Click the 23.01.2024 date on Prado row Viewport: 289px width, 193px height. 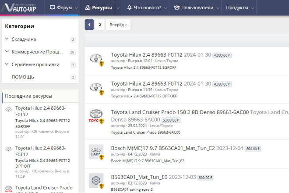[x=137, y=125]
